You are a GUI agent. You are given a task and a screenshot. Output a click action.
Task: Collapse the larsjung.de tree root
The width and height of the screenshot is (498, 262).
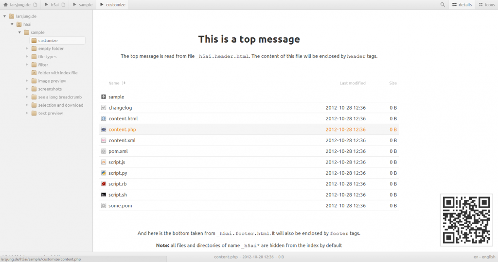tap(4, 16)
